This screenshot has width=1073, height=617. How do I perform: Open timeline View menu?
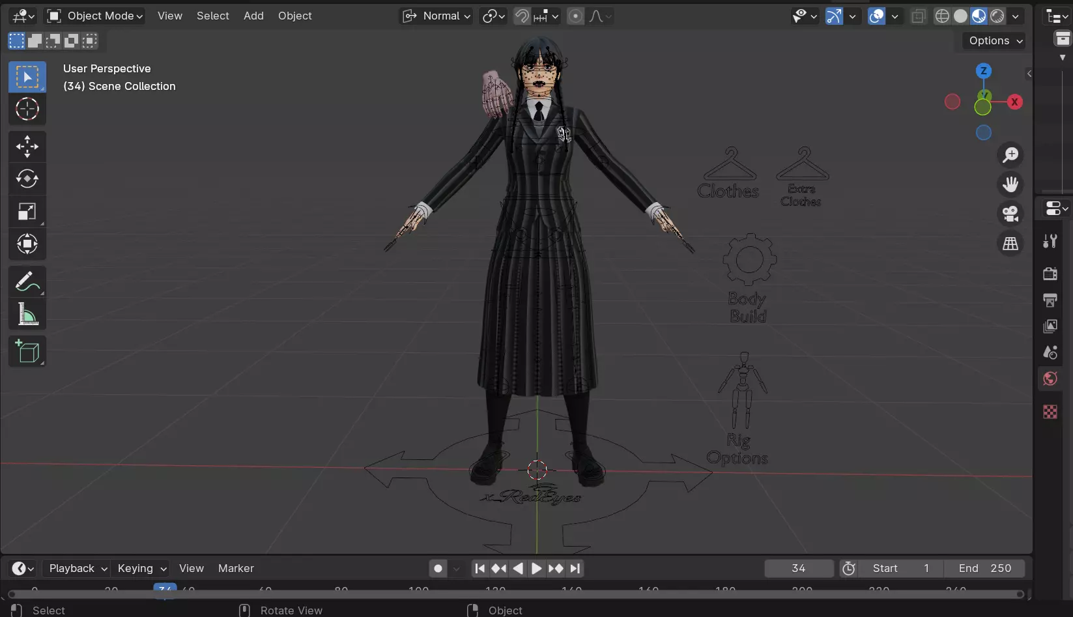click(x=191, y=568)
